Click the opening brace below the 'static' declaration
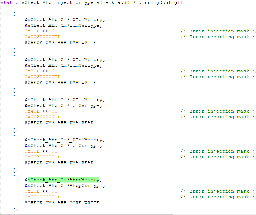 (x=2, y=8)
